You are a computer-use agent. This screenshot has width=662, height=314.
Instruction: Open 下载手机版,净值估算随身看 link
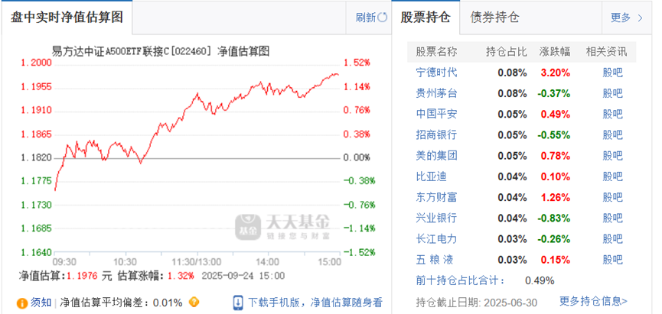pyautogui.click(x=315, y=303)
